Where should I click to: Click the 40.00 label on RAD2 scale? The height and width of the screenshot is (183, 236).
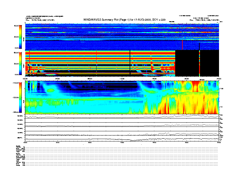pyautogui.click(x=16, y=26)
